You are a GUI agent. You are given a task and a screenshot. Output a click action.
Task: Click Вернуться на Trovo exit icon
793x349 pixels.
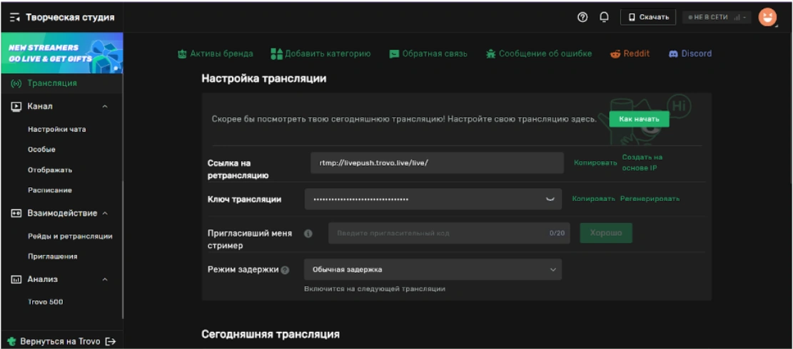point(110,341)
